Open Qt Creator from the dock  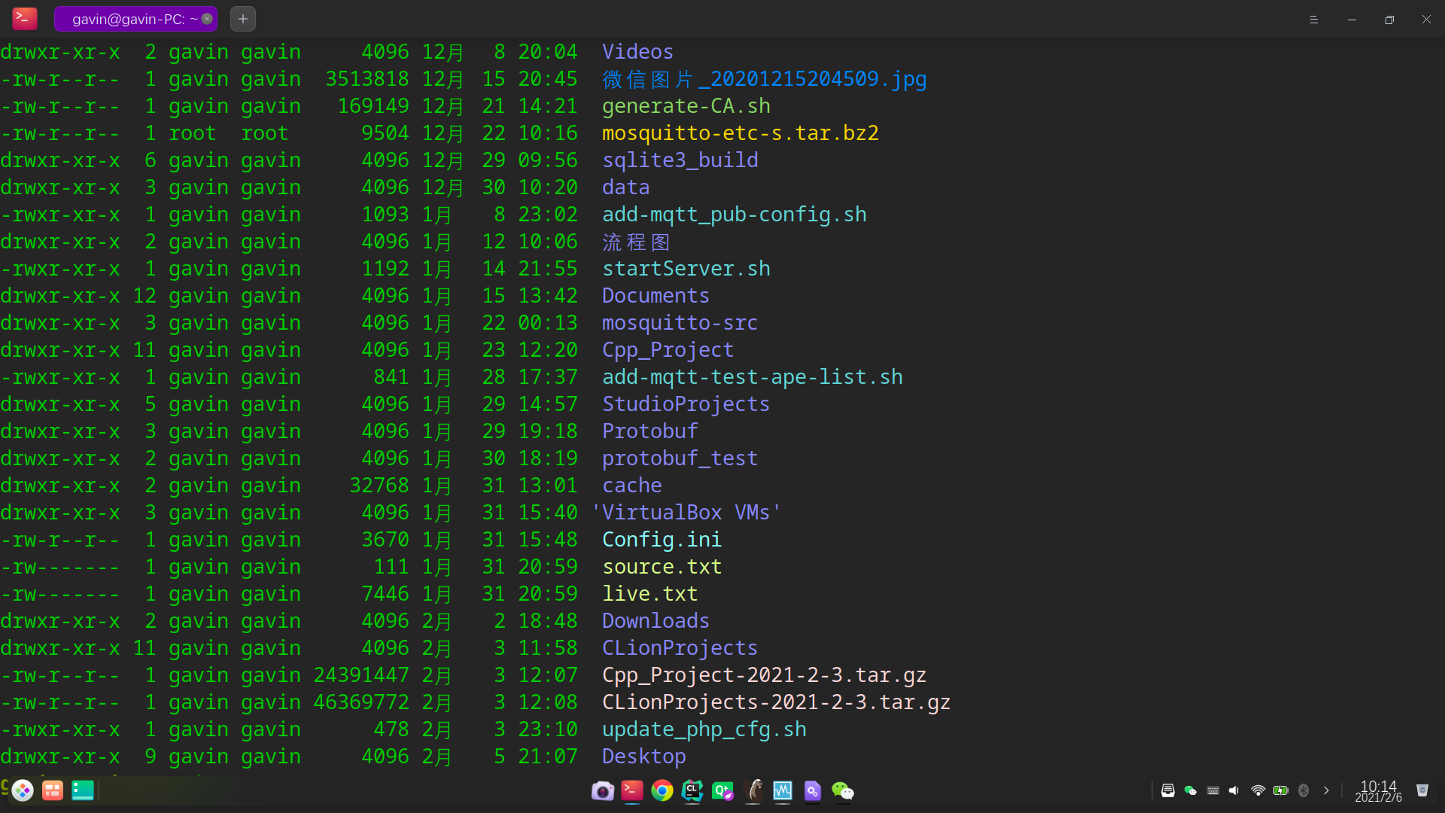tap(722, 790)
